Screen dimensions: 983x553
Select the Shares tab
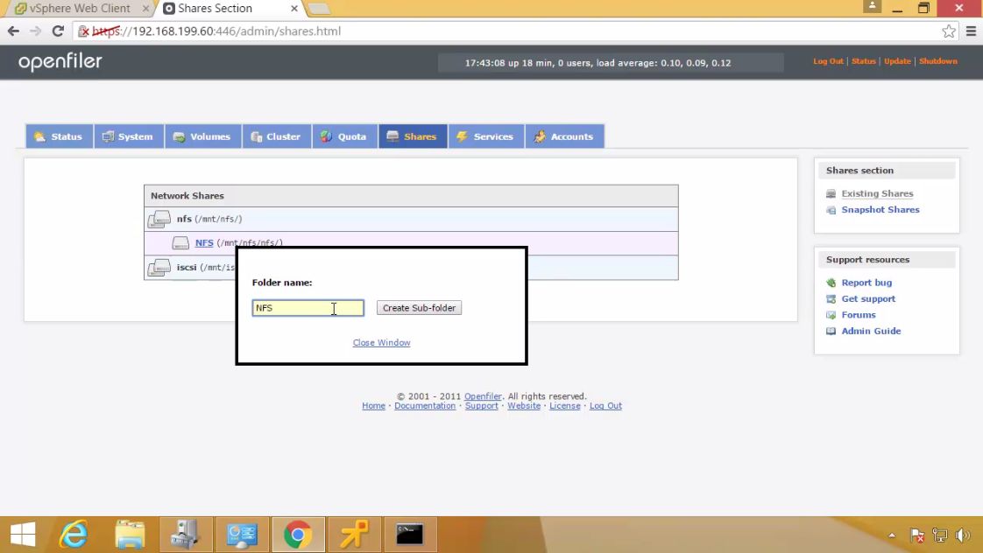click(413, 136)
